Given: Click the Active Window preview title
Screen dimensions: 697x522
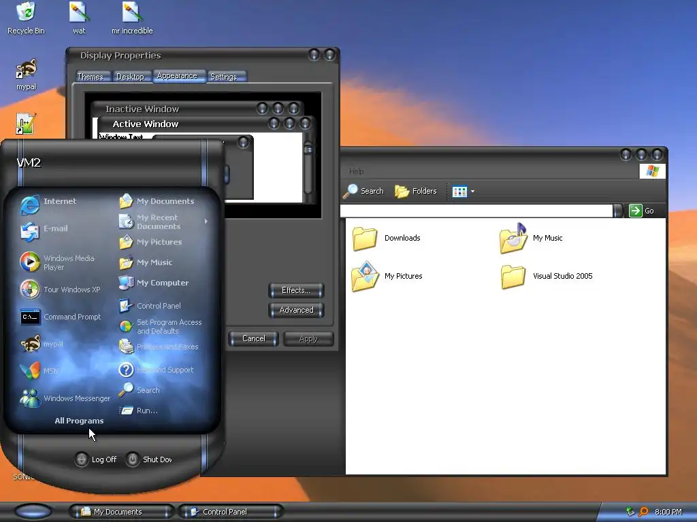Looking at the screenshot, I should (146, 124).
